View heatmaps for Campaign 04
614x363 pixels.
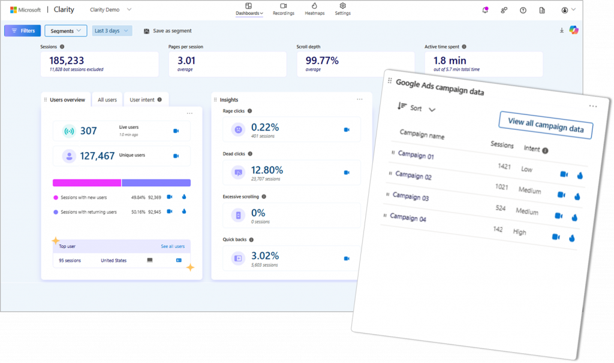click(572, 238)
